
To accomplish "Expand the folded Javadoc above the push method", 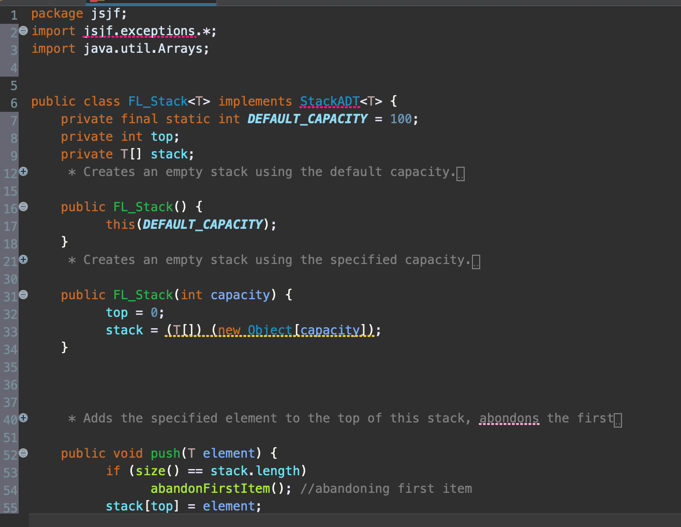I will (23, 418).
